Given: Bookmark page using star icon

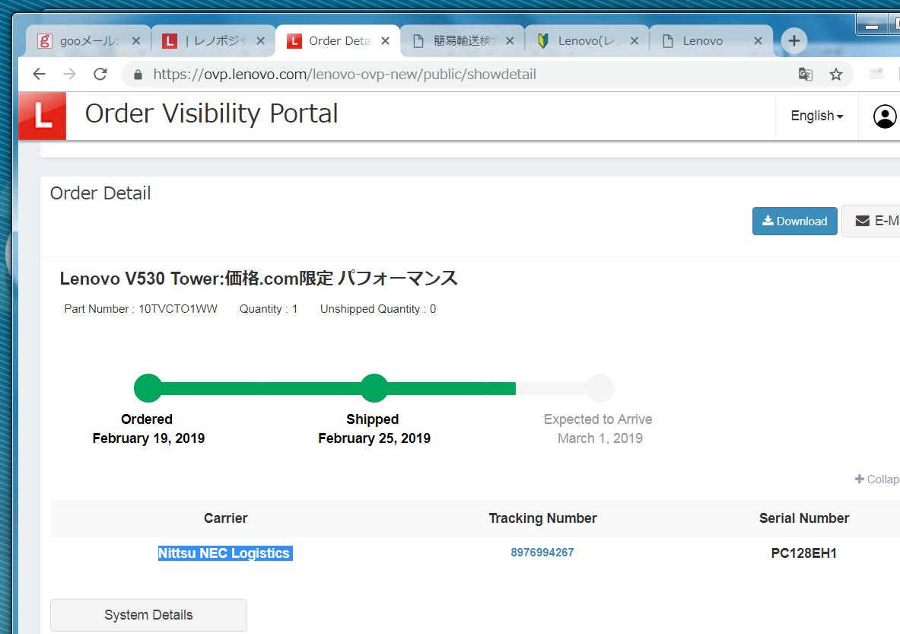Looking at the screenshot, I should point(836,74).
